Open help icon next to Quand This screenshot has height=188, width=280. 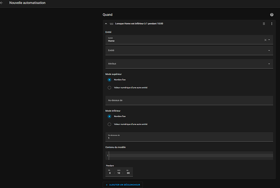271,15
